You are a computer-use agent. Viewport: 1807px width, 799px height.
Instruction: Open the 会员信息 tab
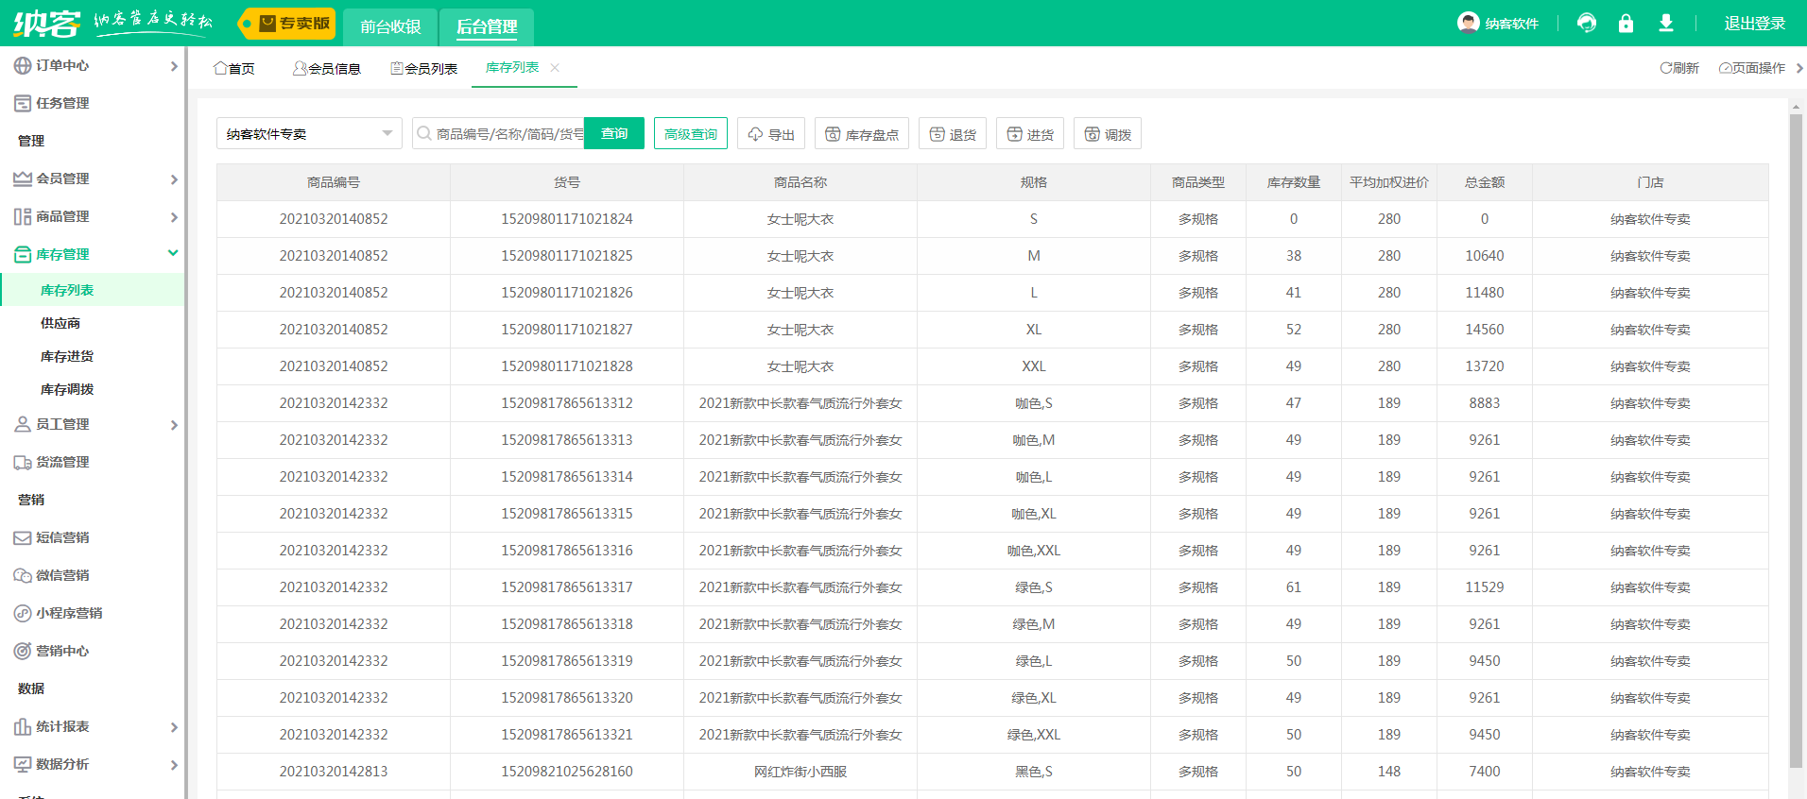[x=327, y=68]
